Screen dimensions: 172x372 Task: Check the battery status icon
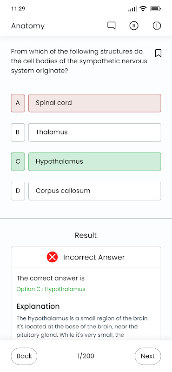pyautogui.click(x=156, y=9)
